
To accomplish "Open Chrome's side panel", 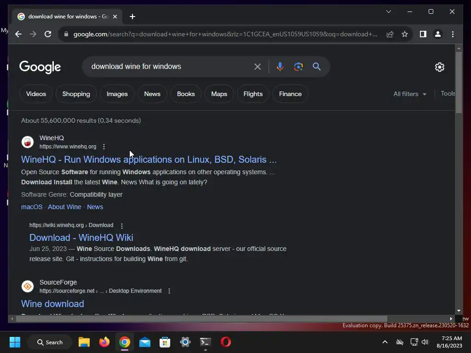I will 423,34.
